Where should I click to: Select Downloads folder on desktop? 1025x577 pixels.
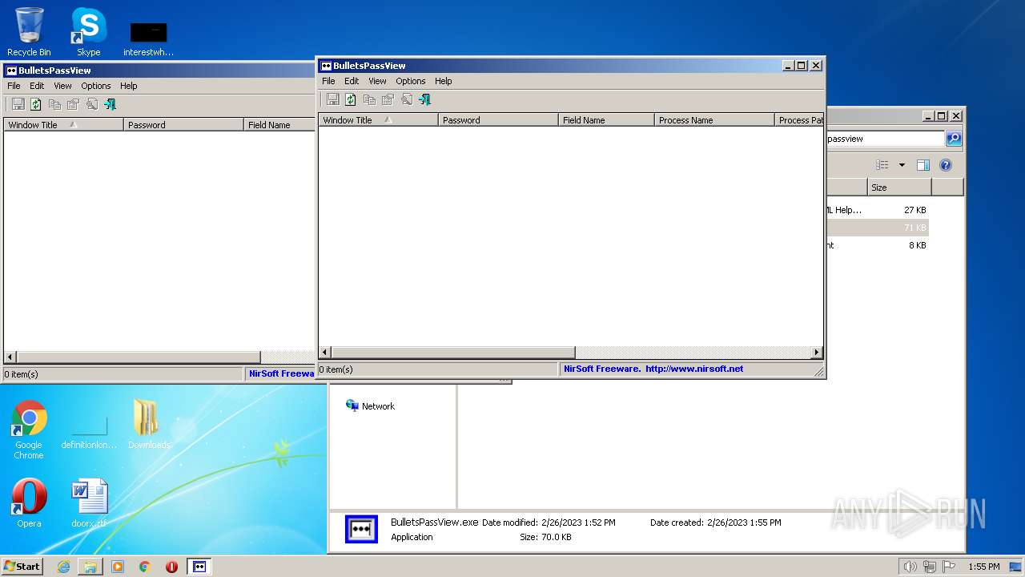pyautogui.click(x=148, y=424)
